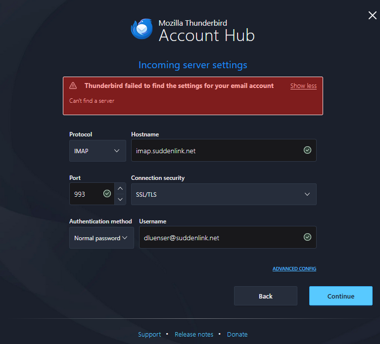Focus the Hostname input field
The image size is (380, 344).
pos(224,150)
